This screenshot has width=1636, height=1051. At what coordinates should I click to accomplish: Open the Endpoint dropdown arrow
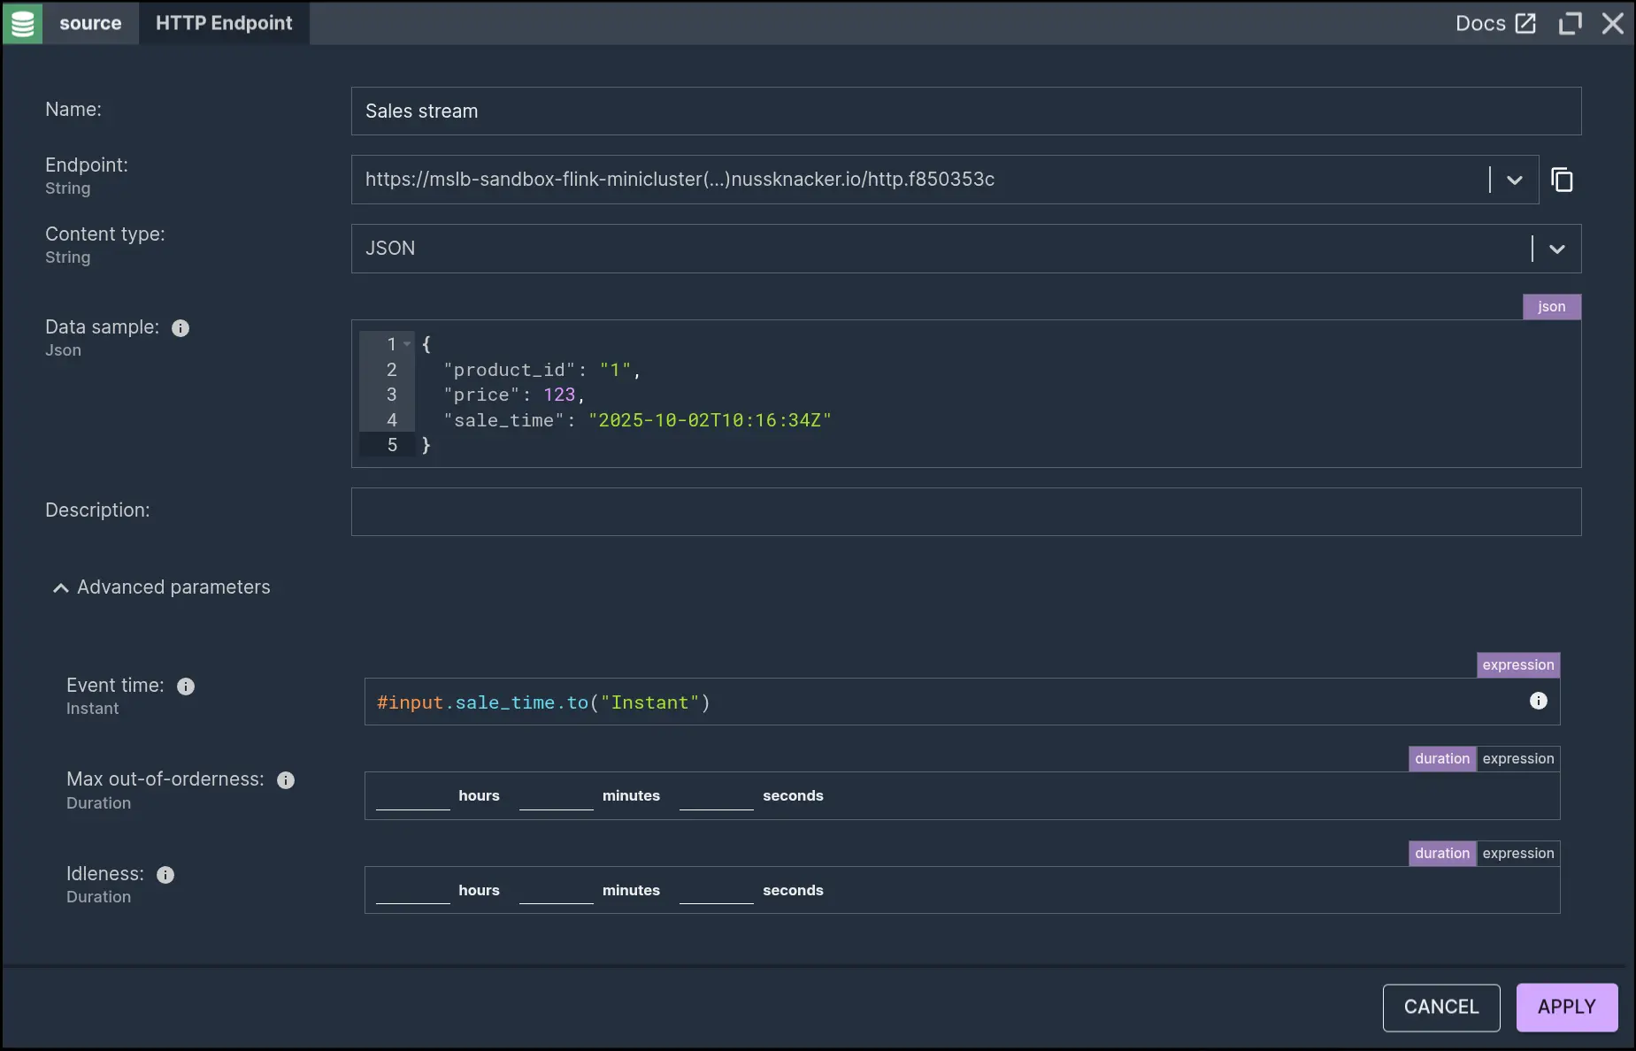(x=1515, y=180)
